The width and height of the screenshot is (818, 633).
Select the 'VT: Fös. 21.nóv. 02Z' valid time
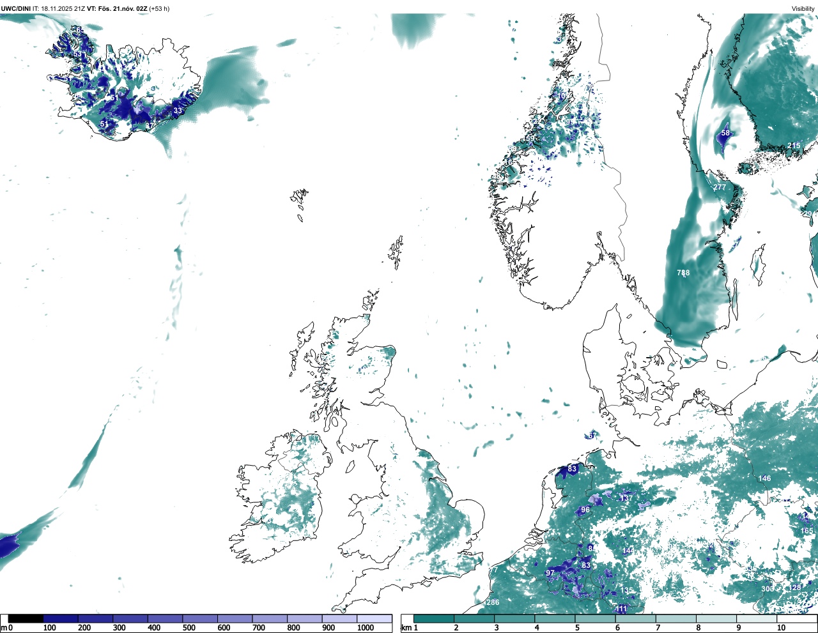coord(117,8)
